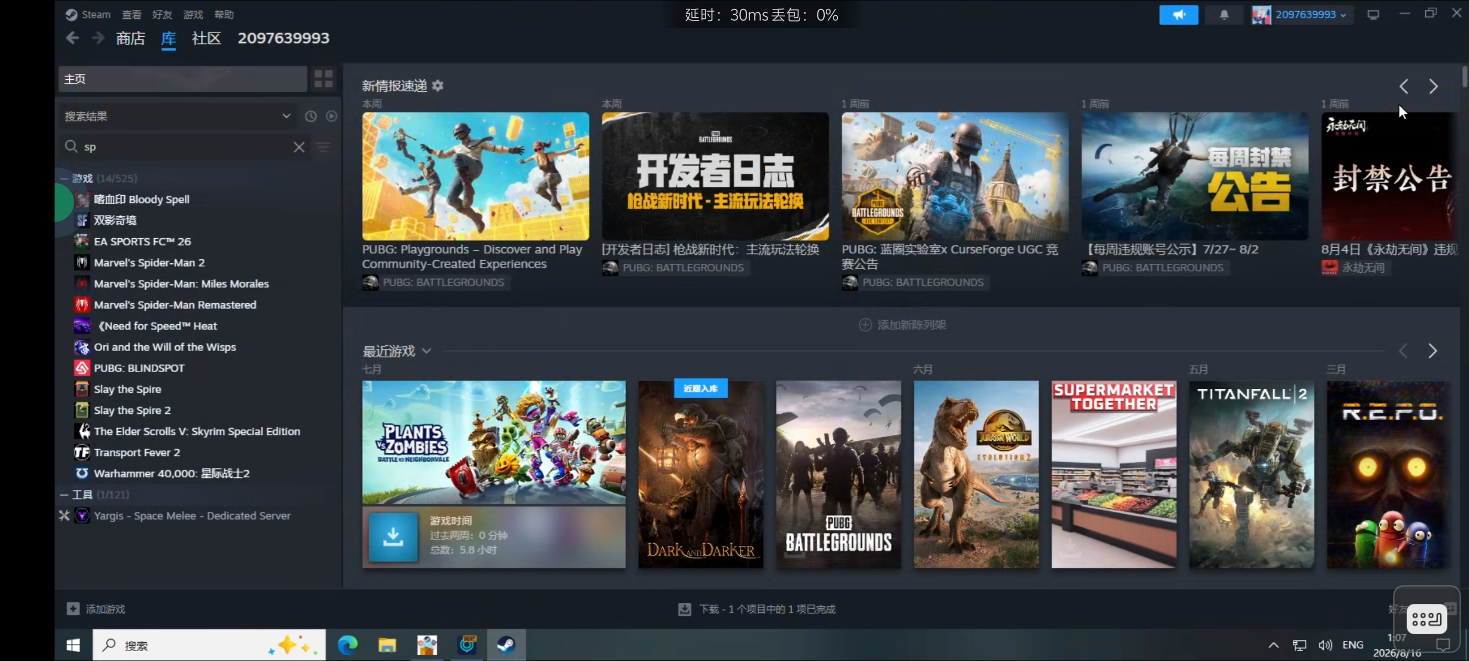The image size is (1469, 661).
Task: Go back with the left arrow
Action: point(72,38)
